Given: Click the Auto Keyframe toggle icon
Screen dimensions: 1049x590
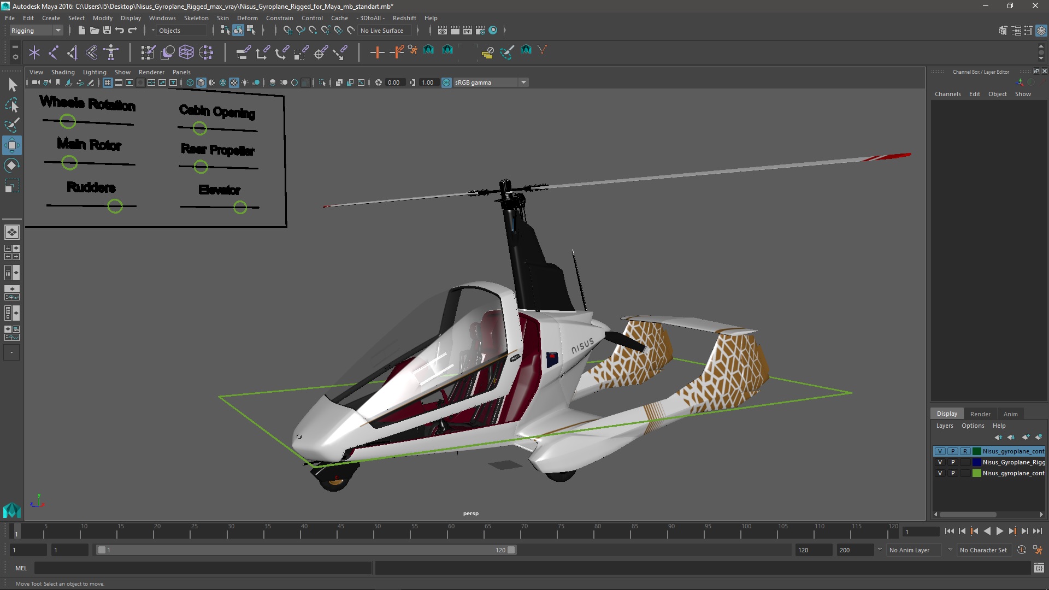Looking at the screenshot, I should [x=1021, y=550].
